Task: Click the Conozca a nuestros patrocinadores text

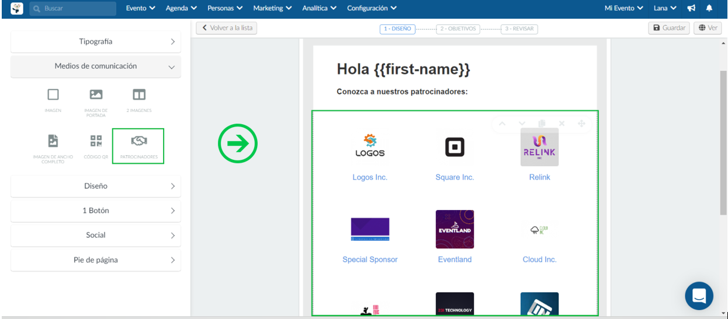Action: (x=402, y=92)
